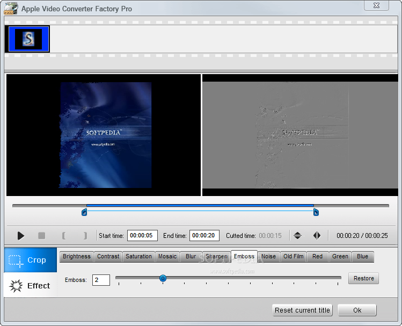Click the embossed output preview pane
402x326 pixels.
[x=300, y=135]
